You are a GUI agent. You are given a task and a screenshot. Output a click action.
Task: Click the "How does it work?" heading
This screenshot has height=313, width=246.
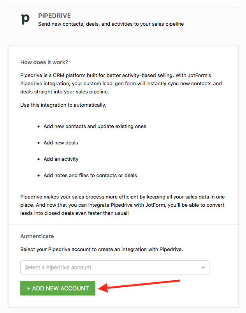(x=44, y=62)
